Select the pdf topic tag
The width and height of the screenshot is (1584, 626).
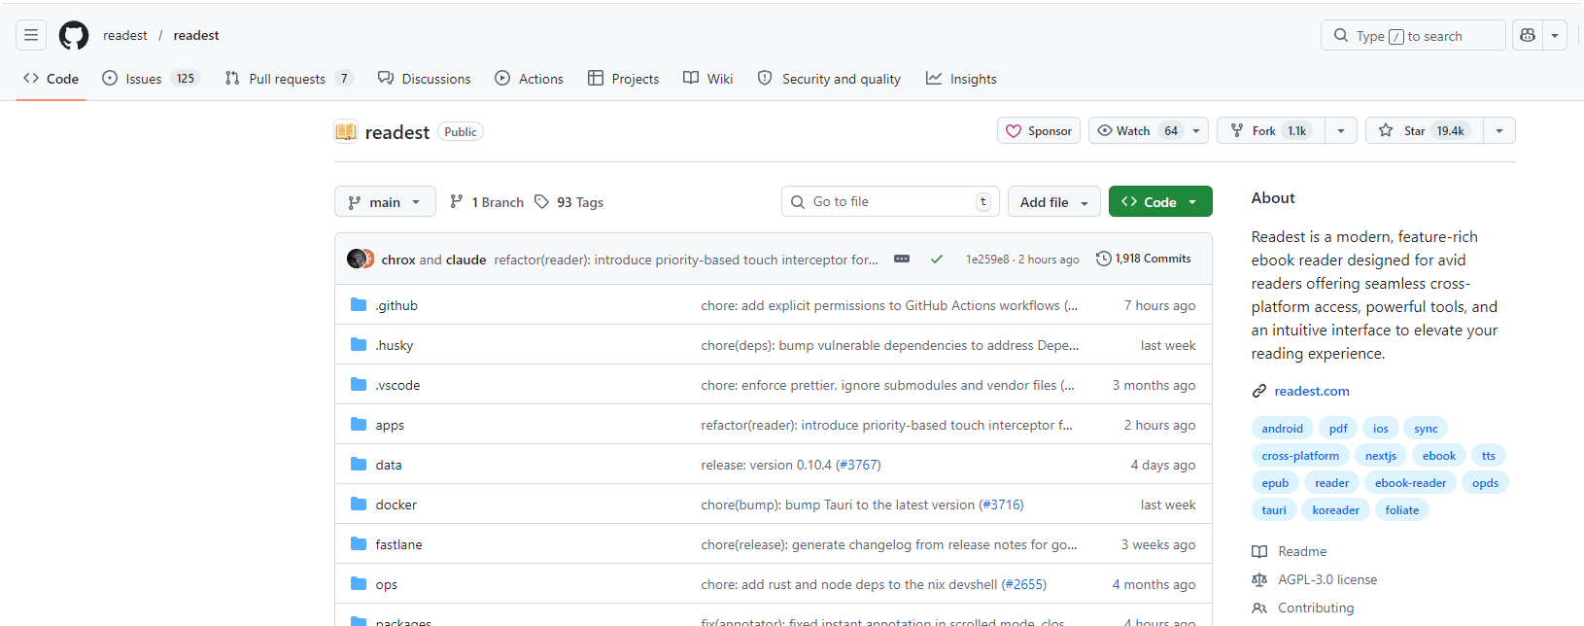1338,429
